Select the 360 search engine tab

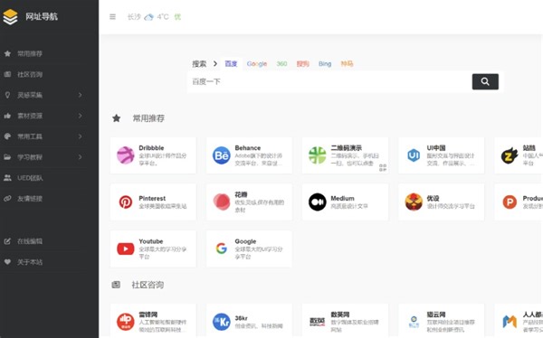(x=281, y=63)
